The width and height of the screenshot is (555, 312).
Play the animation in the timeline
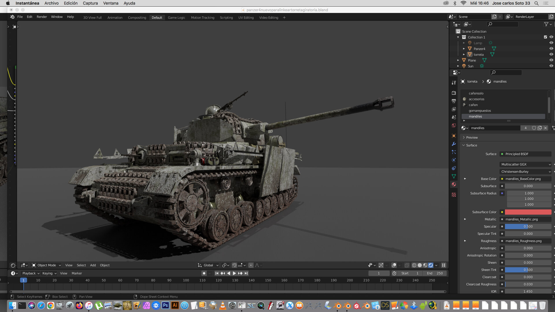(x=234, y=273)
